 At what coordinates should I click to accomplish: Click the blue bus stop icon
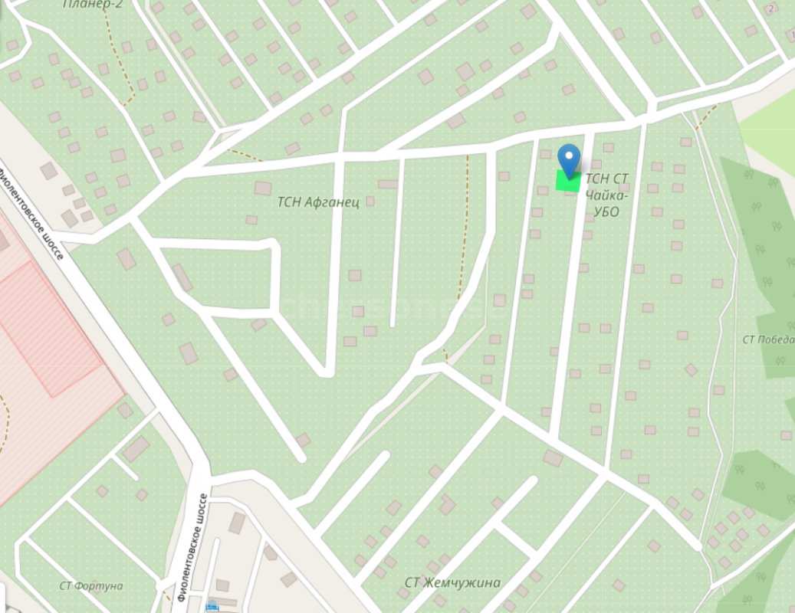tap(212, 606)
